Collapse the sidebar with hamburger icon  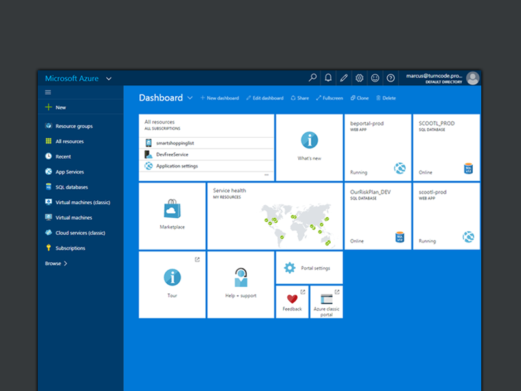pyautogui.click(x=48, y=92)
